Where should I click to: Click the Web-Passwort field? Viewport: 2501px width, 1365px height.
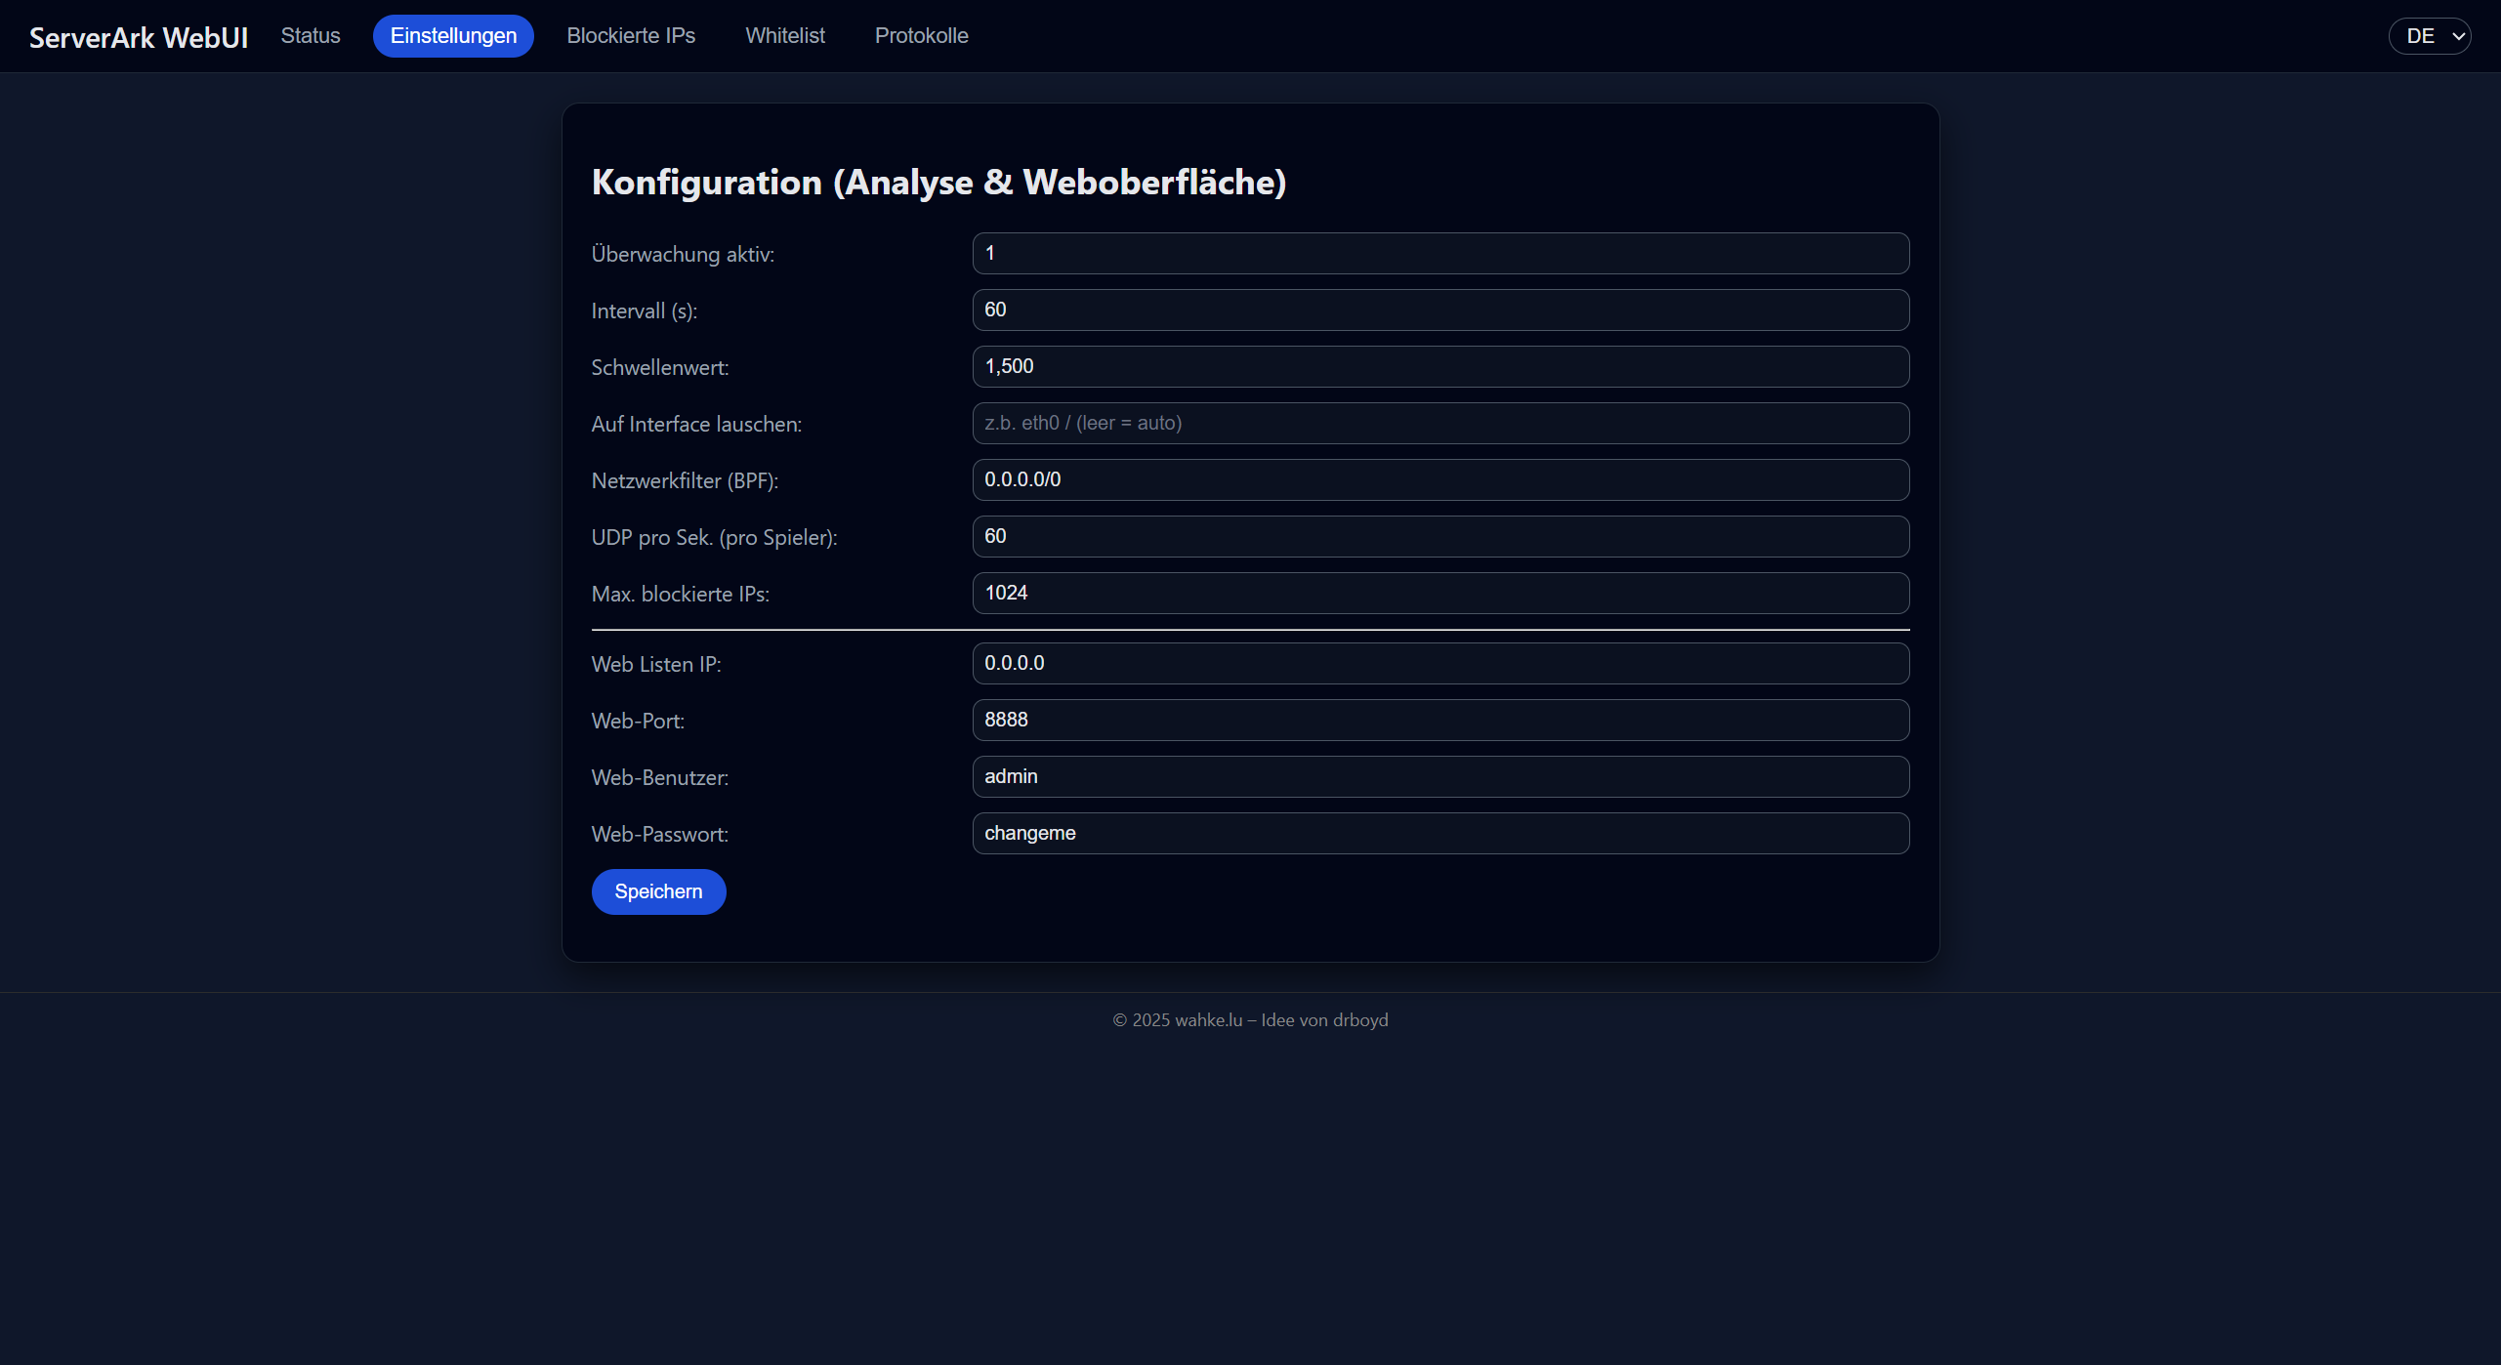1440,834
